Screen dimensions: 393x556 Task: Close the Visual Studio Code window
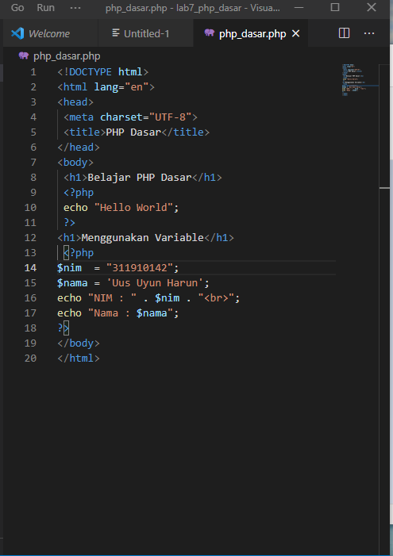tap(372, 7)
